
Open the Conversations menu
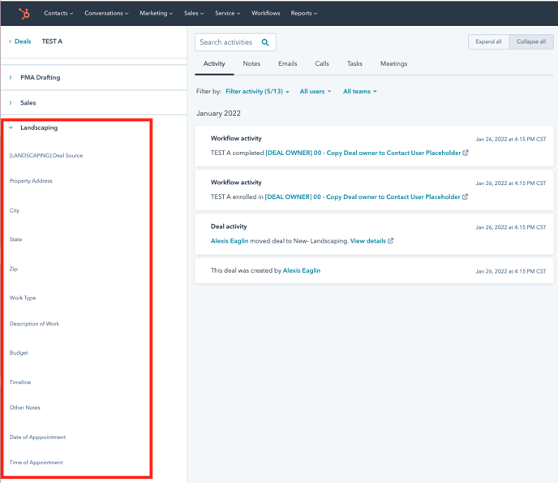click(106, 13)
